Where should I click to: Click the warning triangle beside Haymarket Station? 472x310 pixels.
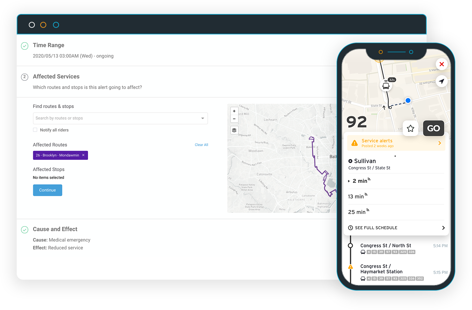(x=350, y=267)
